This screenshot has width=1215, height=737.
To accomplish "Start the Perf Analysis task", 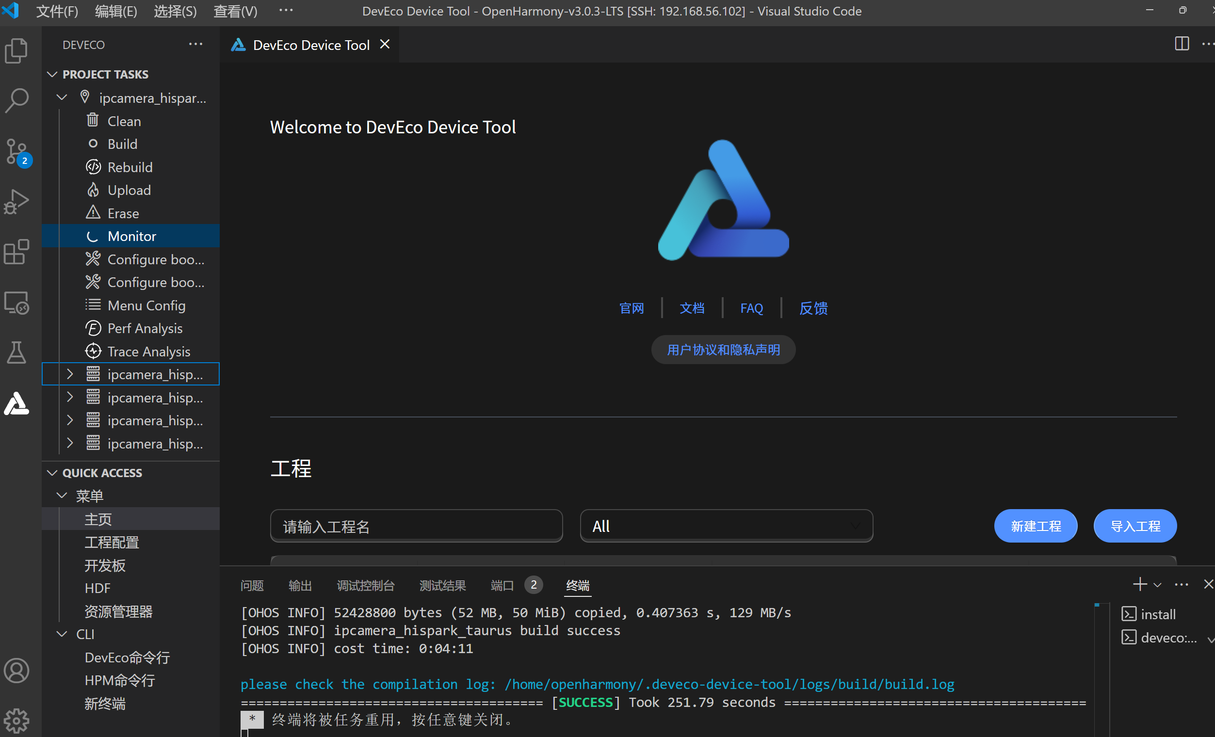I will (130, 328).
